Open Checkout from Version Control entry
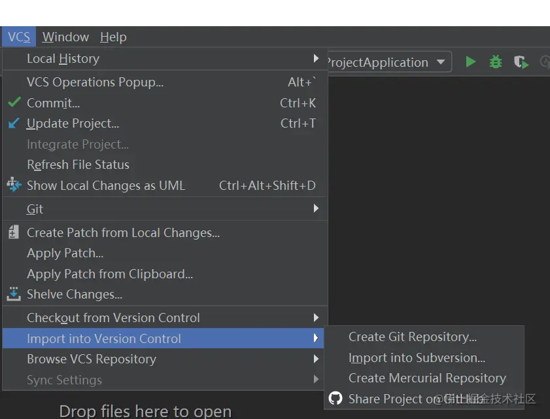 pos(165,318)
